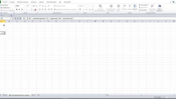Apply the fill color bucket

tap(32, 9)
